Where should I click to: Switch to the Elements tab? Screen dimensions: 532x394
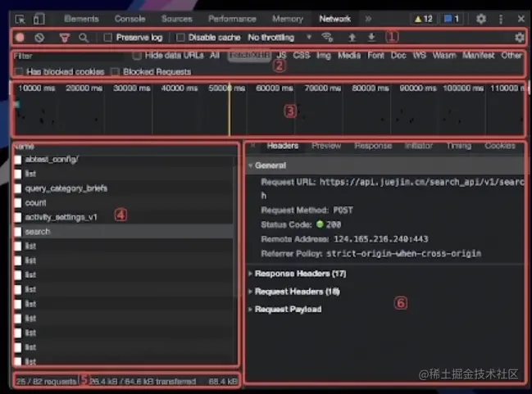click(x=81, y=19)
